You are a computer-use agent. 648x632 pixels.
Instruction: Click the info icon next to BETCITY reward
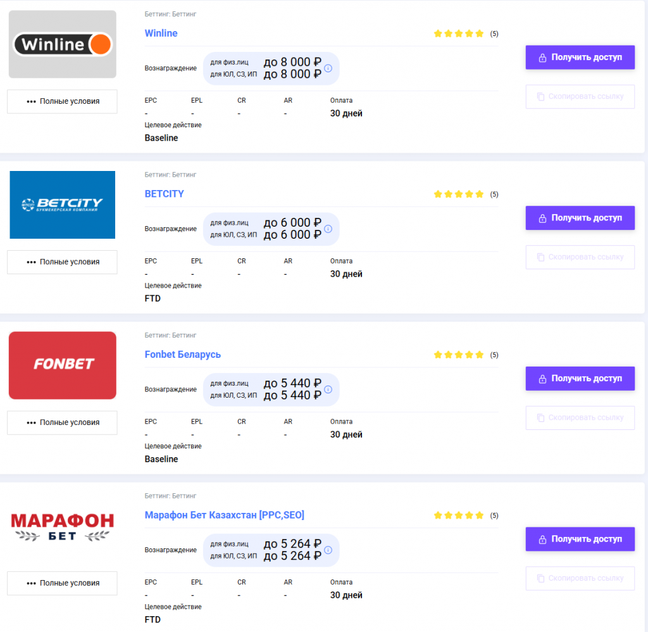click(x=328, y=229)
